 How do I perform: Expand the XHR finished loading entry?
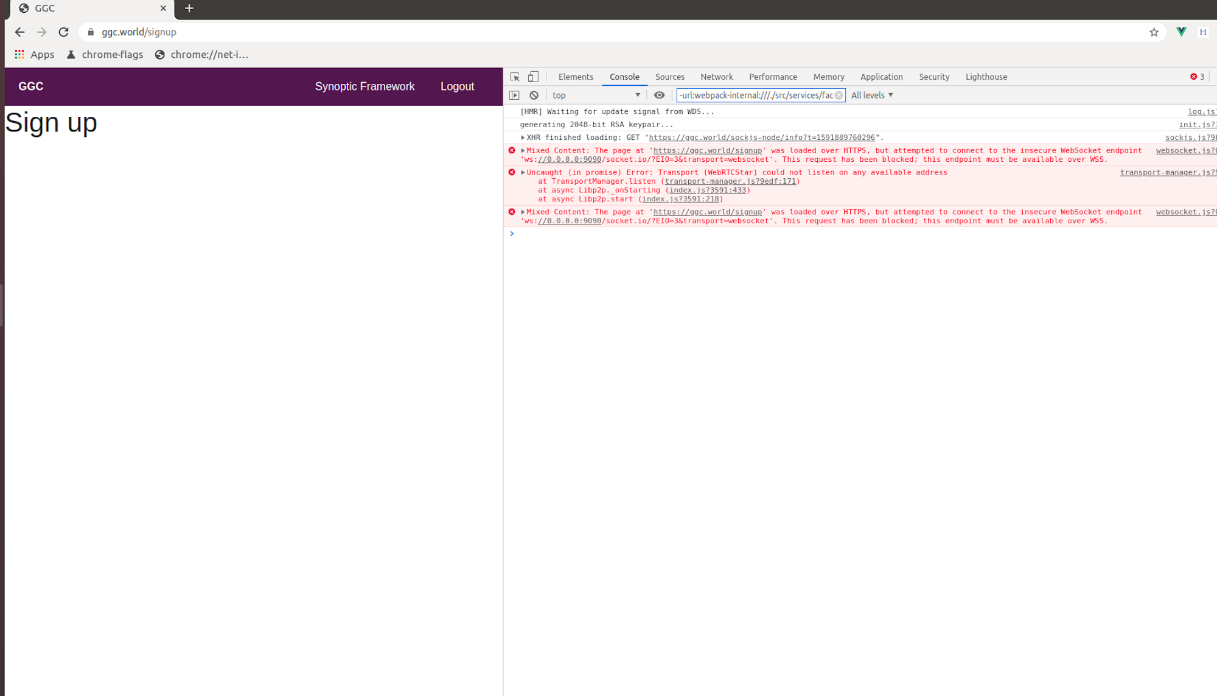click(x=523, y=137)
